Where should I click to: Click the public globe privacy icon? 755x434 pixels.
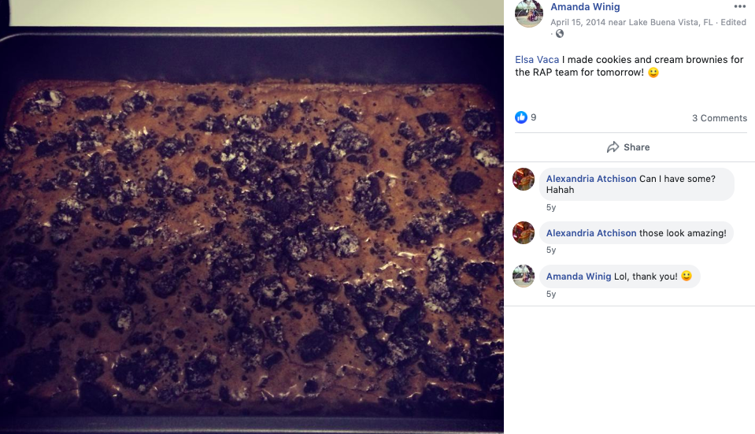click(560, 34)
